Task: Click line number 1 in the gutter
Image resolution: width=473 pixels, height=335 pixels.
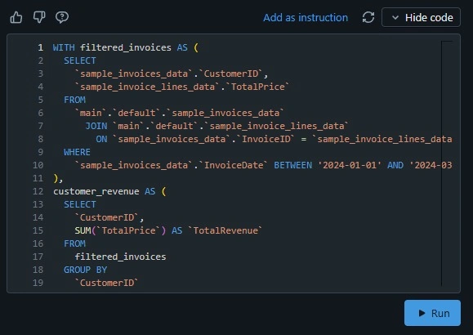Action: (x=40, y=47)
